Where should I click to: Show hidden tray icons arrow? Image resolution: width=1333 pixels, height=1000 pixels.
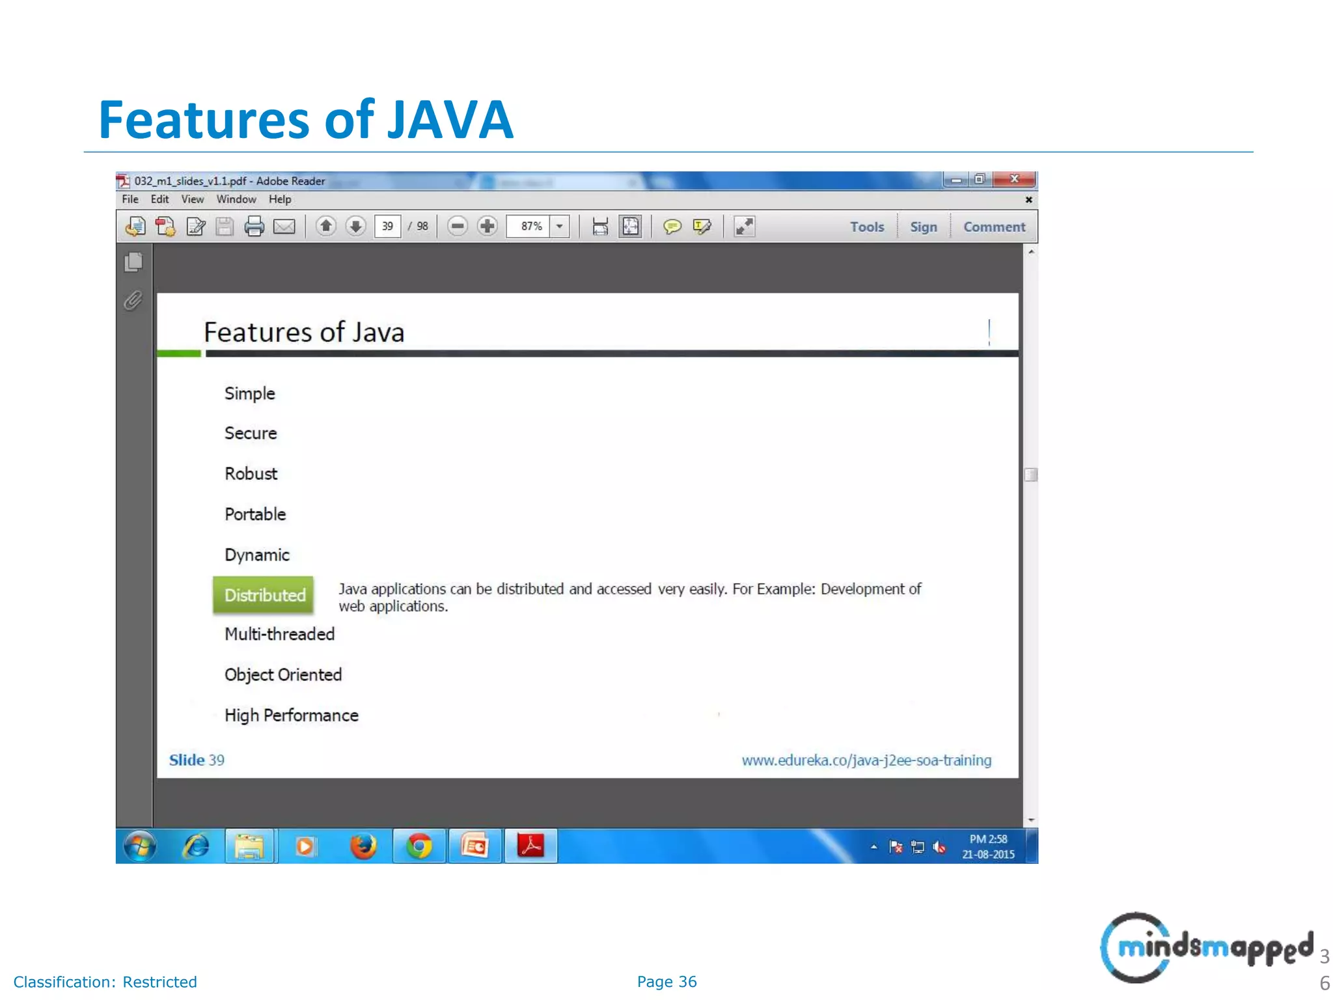(874, 847)
